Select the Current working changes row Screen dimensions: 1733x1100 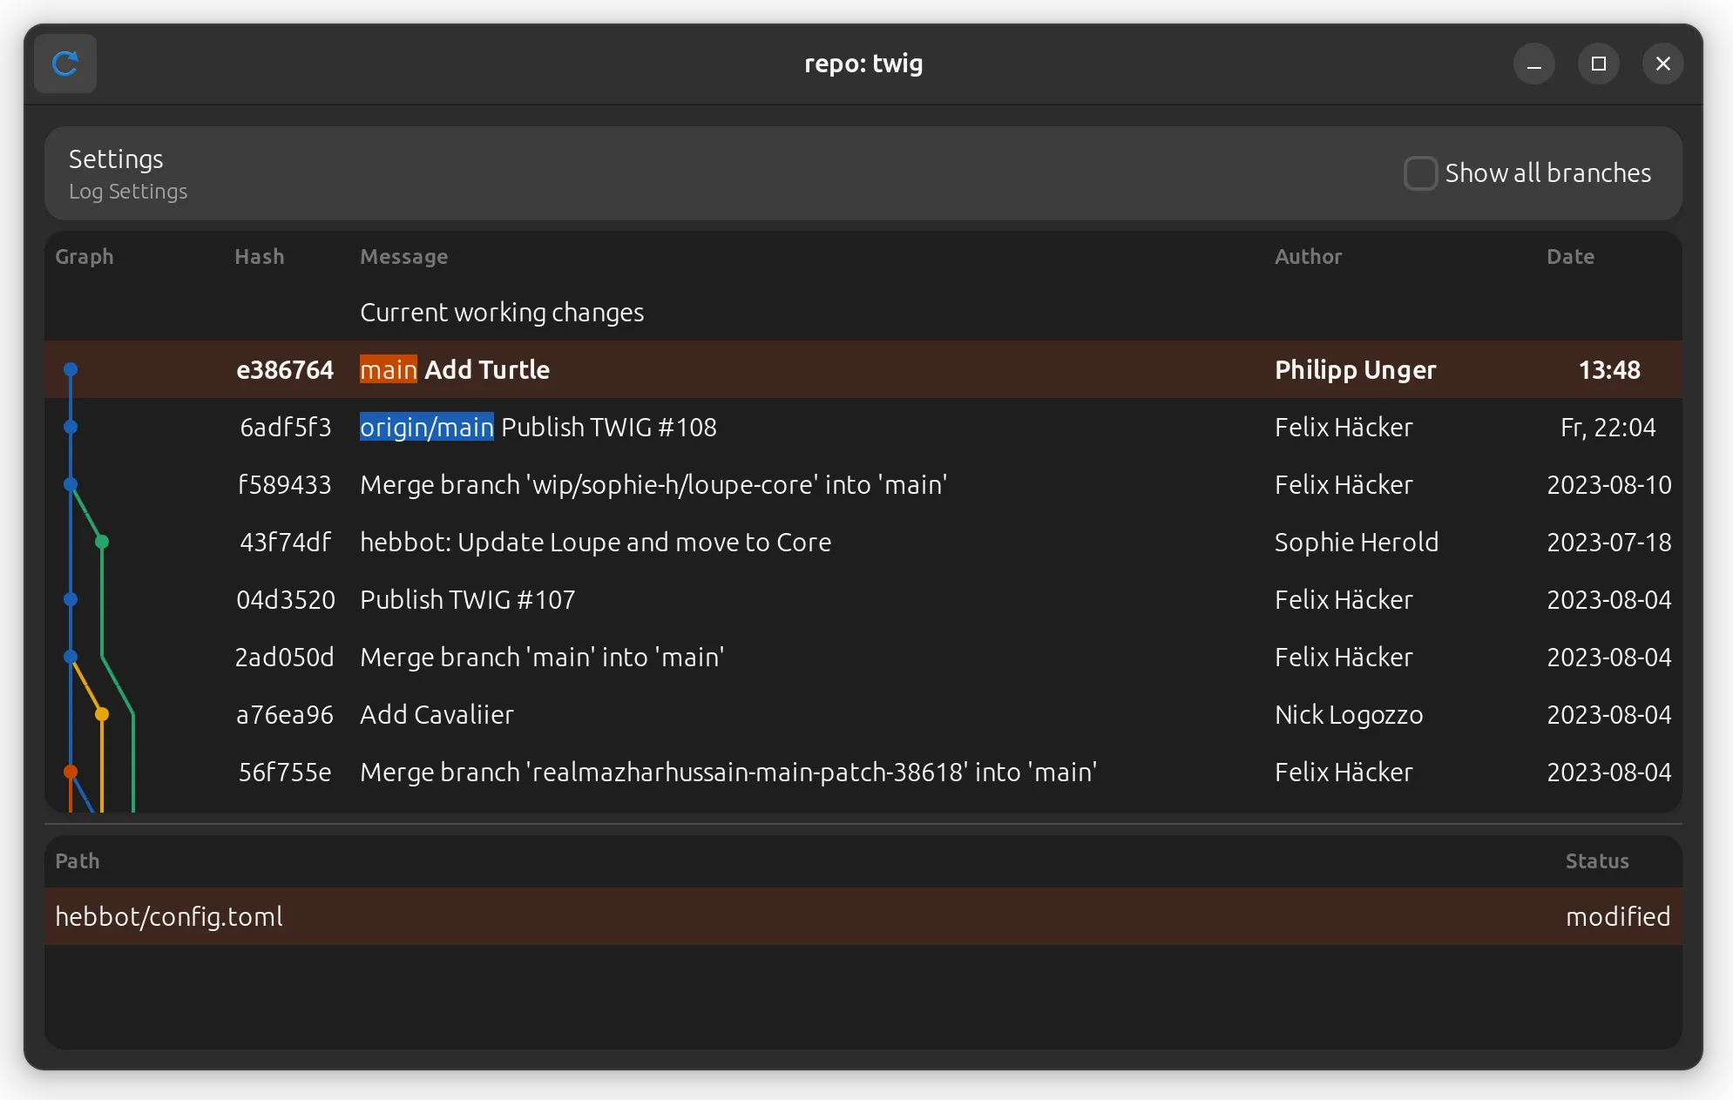[x=502, y=313]
